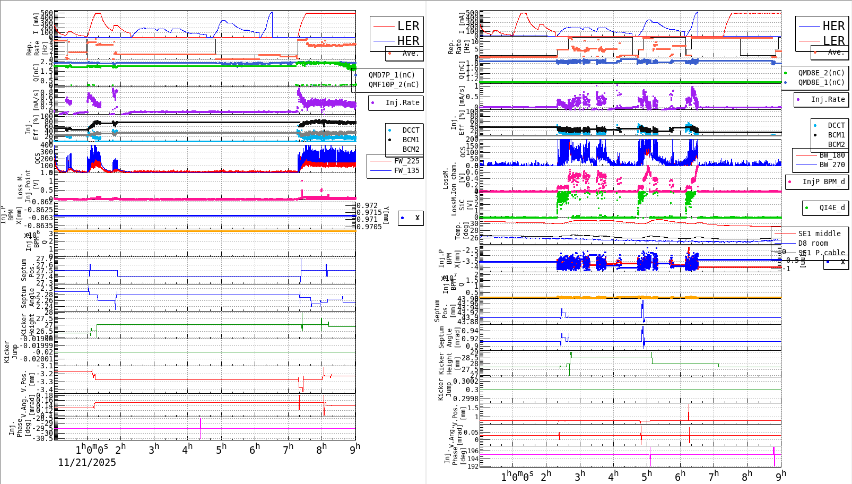Click the D8 room legend text
852x484 pixels.
tap(813, 242)
